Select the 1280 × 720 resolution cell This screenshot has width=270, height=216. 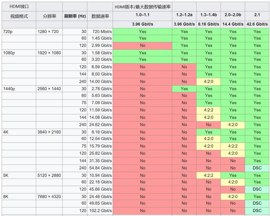(x=49, y=32)
